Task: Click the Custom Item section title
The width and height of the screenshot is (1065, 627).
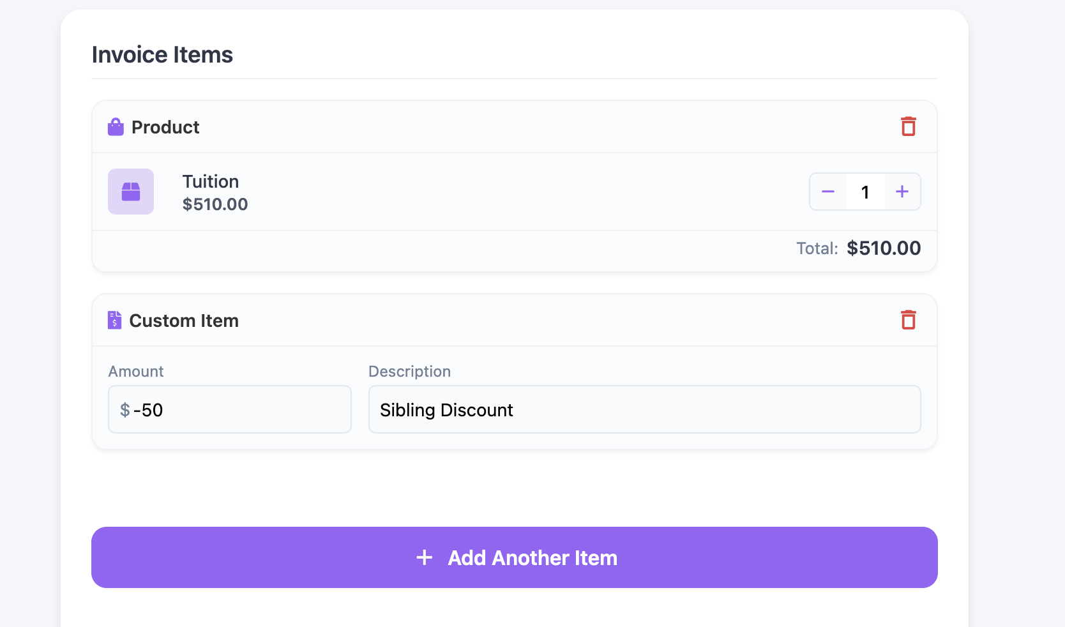Action: (x=184, y=321)
